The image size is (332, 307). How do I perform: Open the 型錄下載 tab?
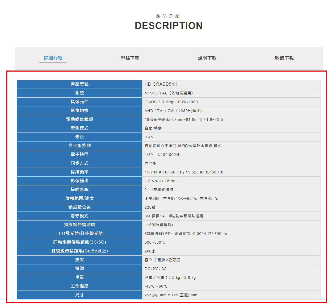130,58
